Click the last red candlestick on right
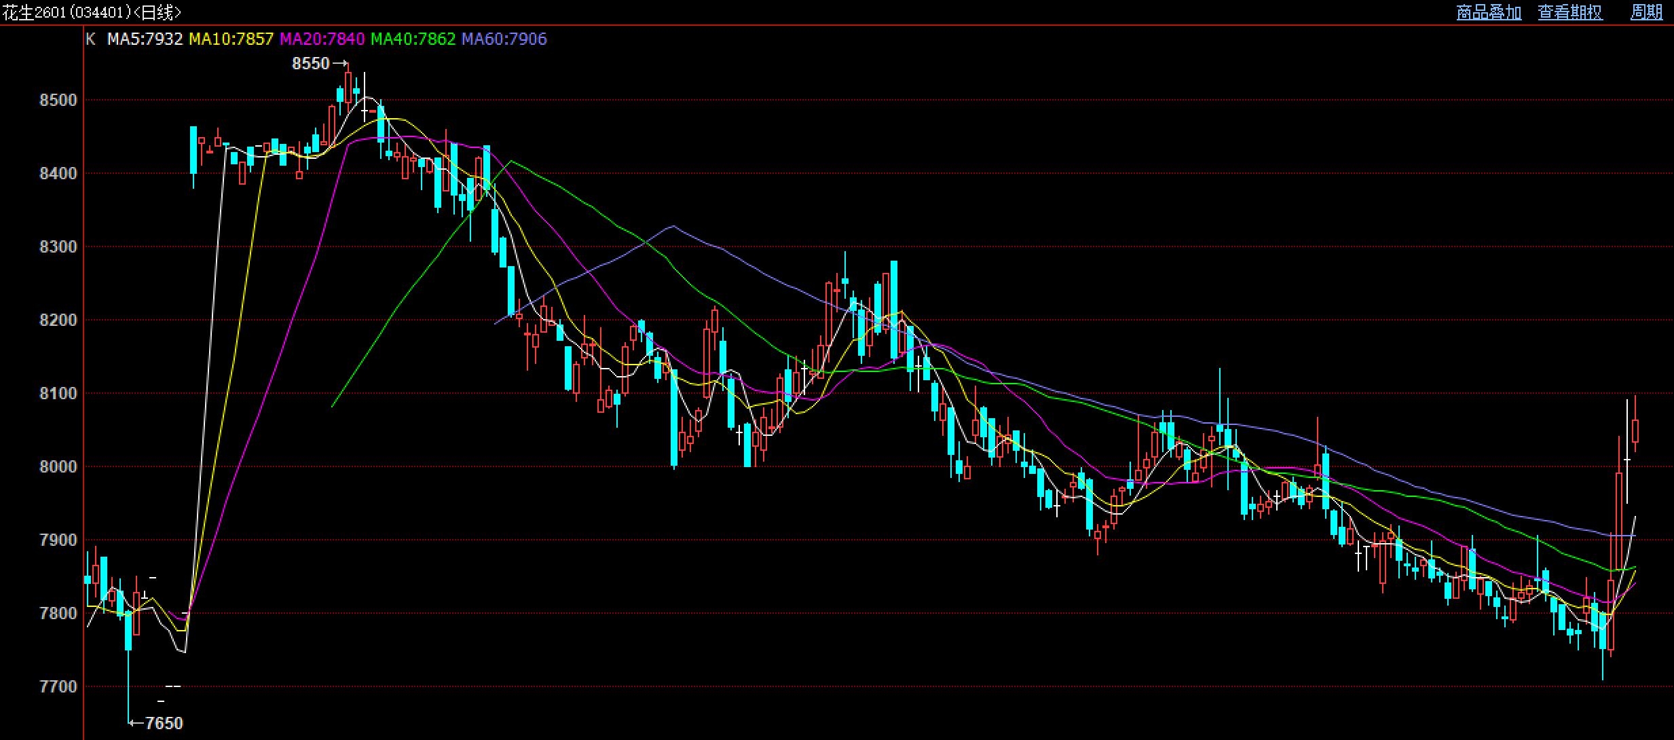The width and height of the screenshot is (1674, 740). (x=1635, y=431)
